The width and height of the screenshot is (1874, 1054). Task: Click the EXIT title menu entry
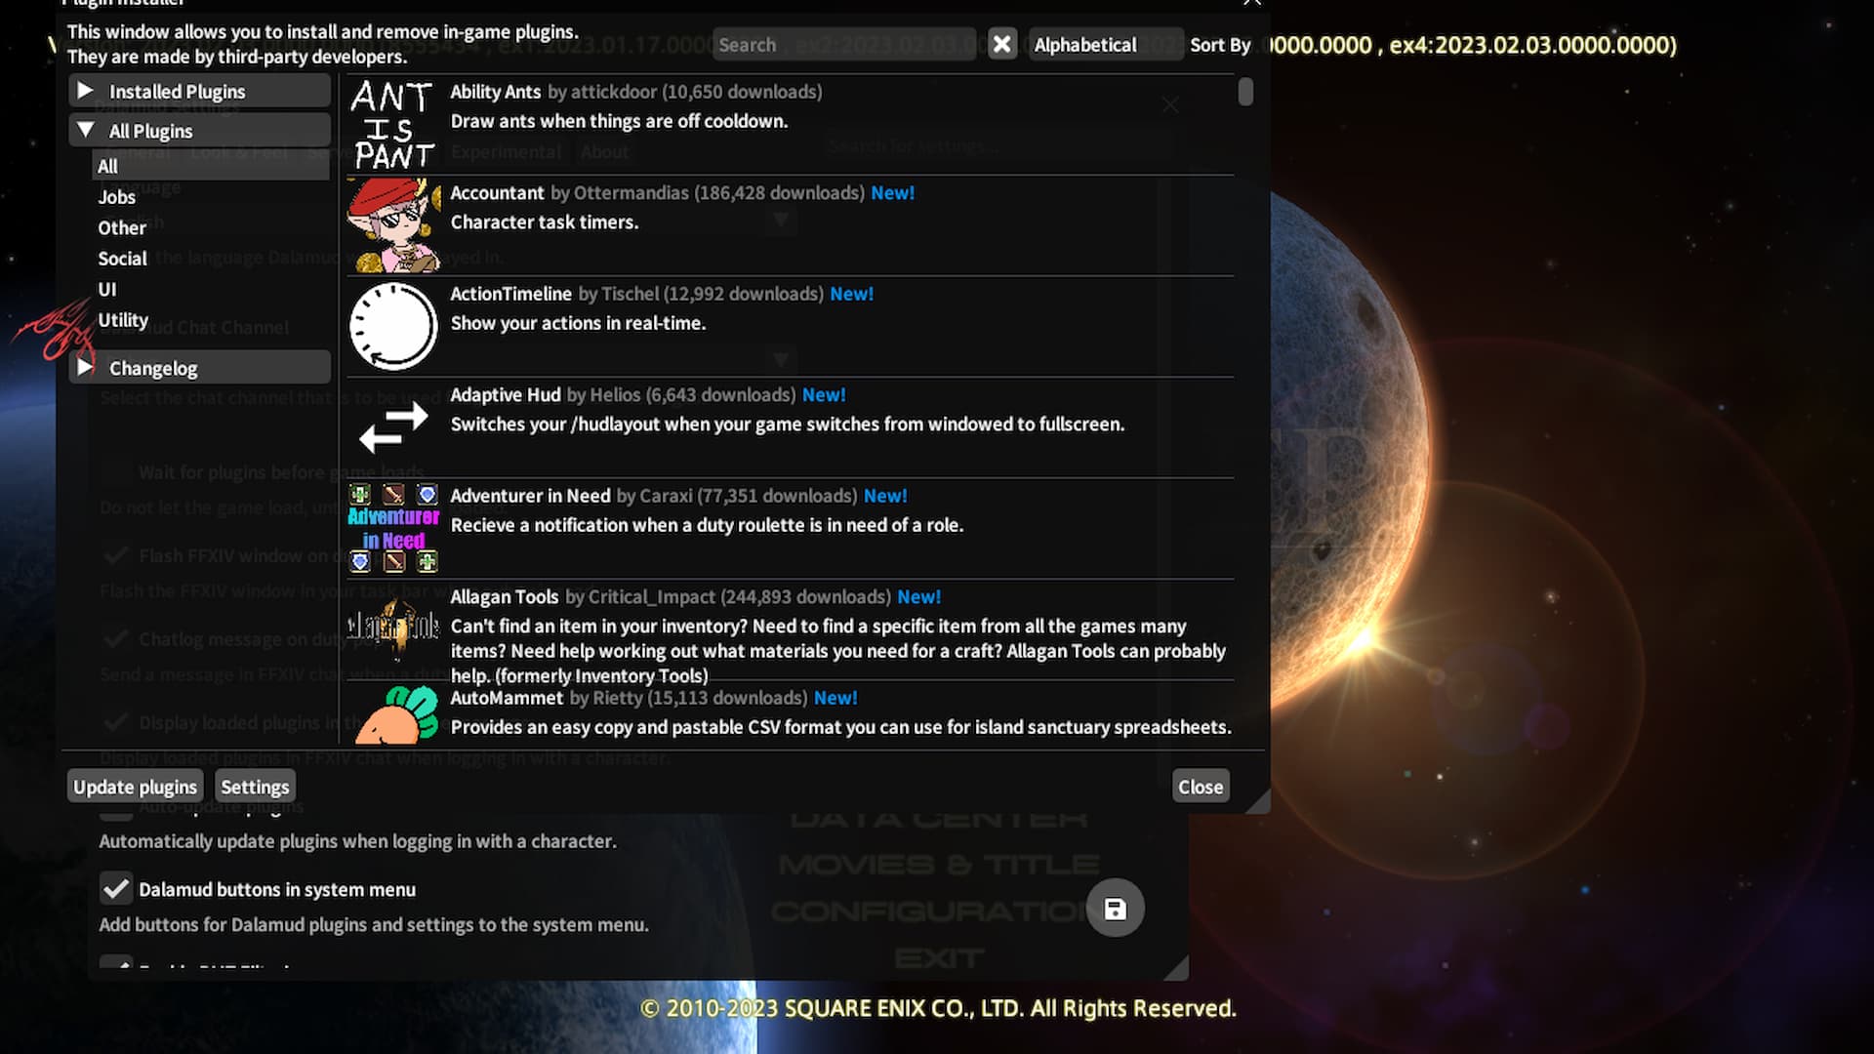point(939,958)
